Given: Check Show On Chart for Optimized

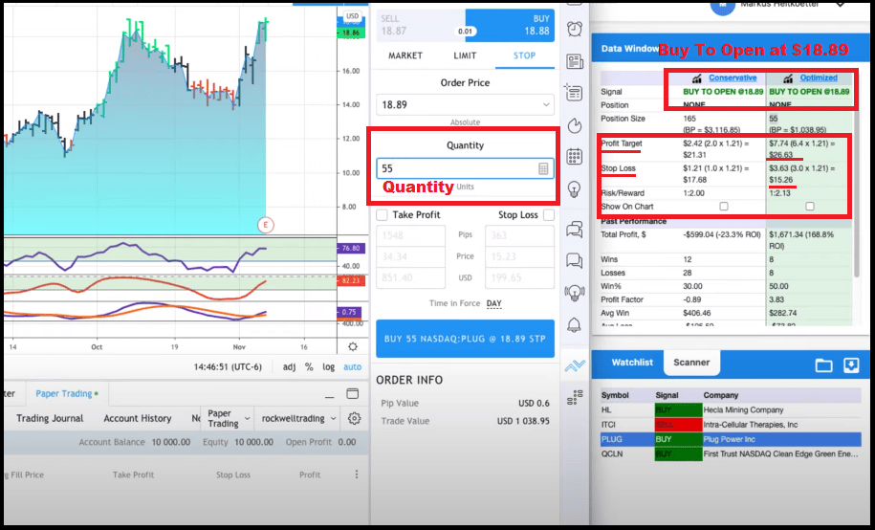Looking at the screenshot, I should pos(810,206).
